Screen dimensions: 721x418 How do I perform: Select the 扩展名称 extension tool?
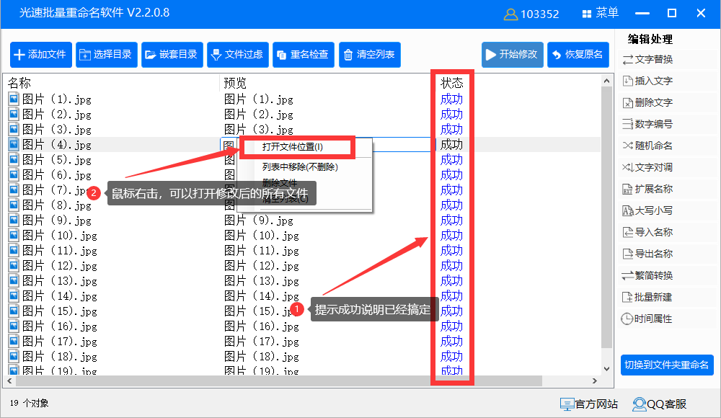click(x=647, y=189)
